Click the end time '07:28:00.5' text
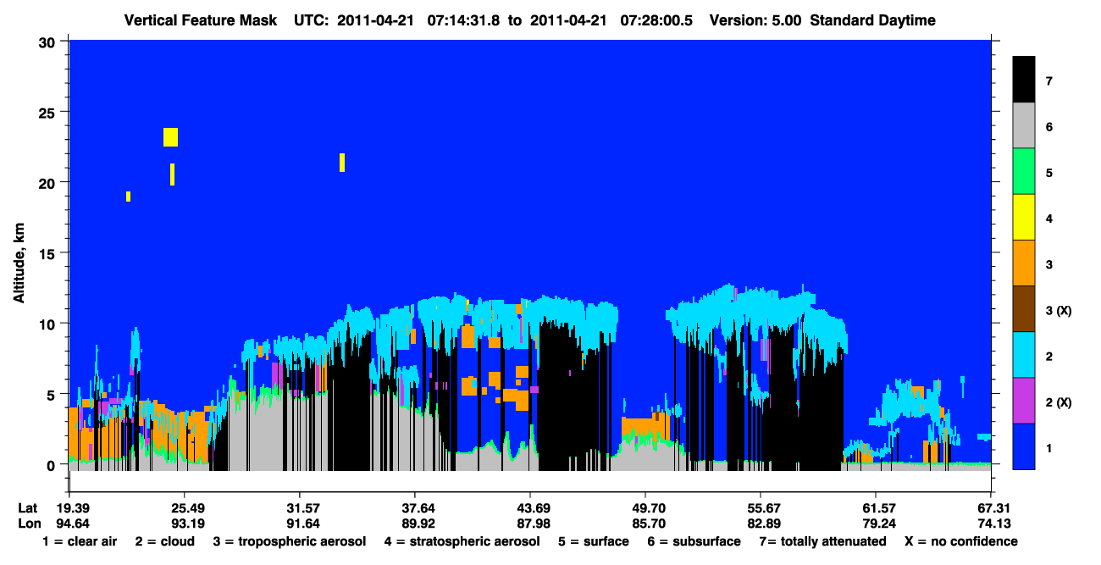The height and width of the screenshot is (565, 1101). [656, 19]
